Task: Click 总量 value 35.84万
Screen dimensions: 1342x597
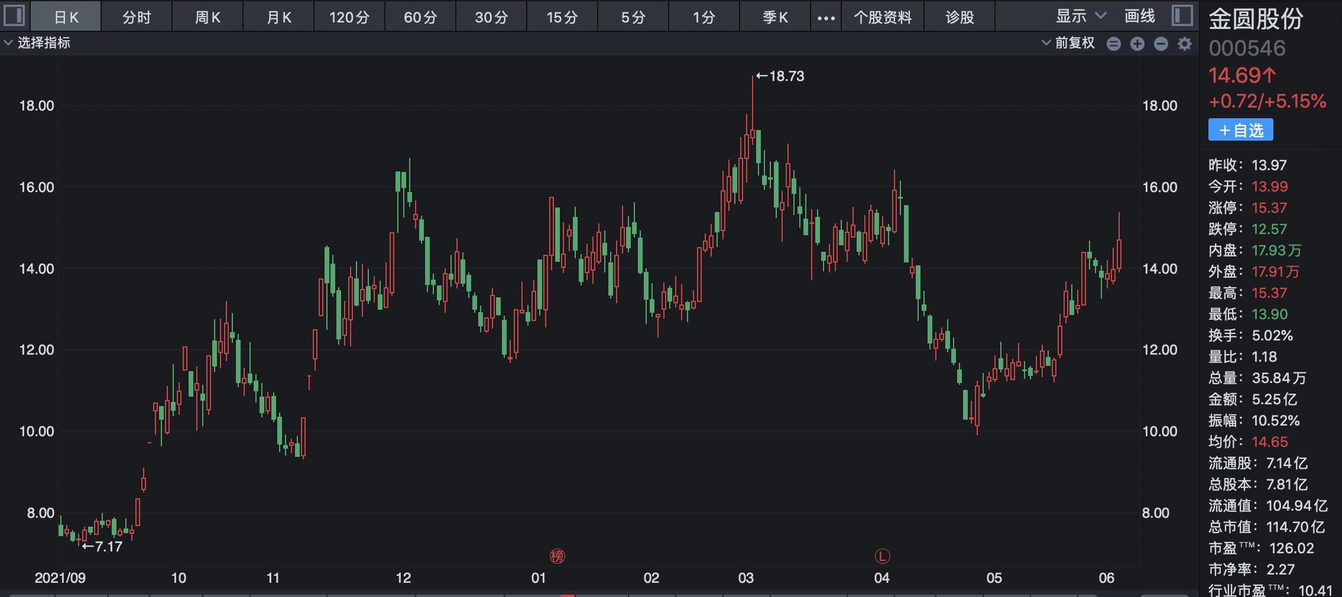Action: pos(1279,378)
